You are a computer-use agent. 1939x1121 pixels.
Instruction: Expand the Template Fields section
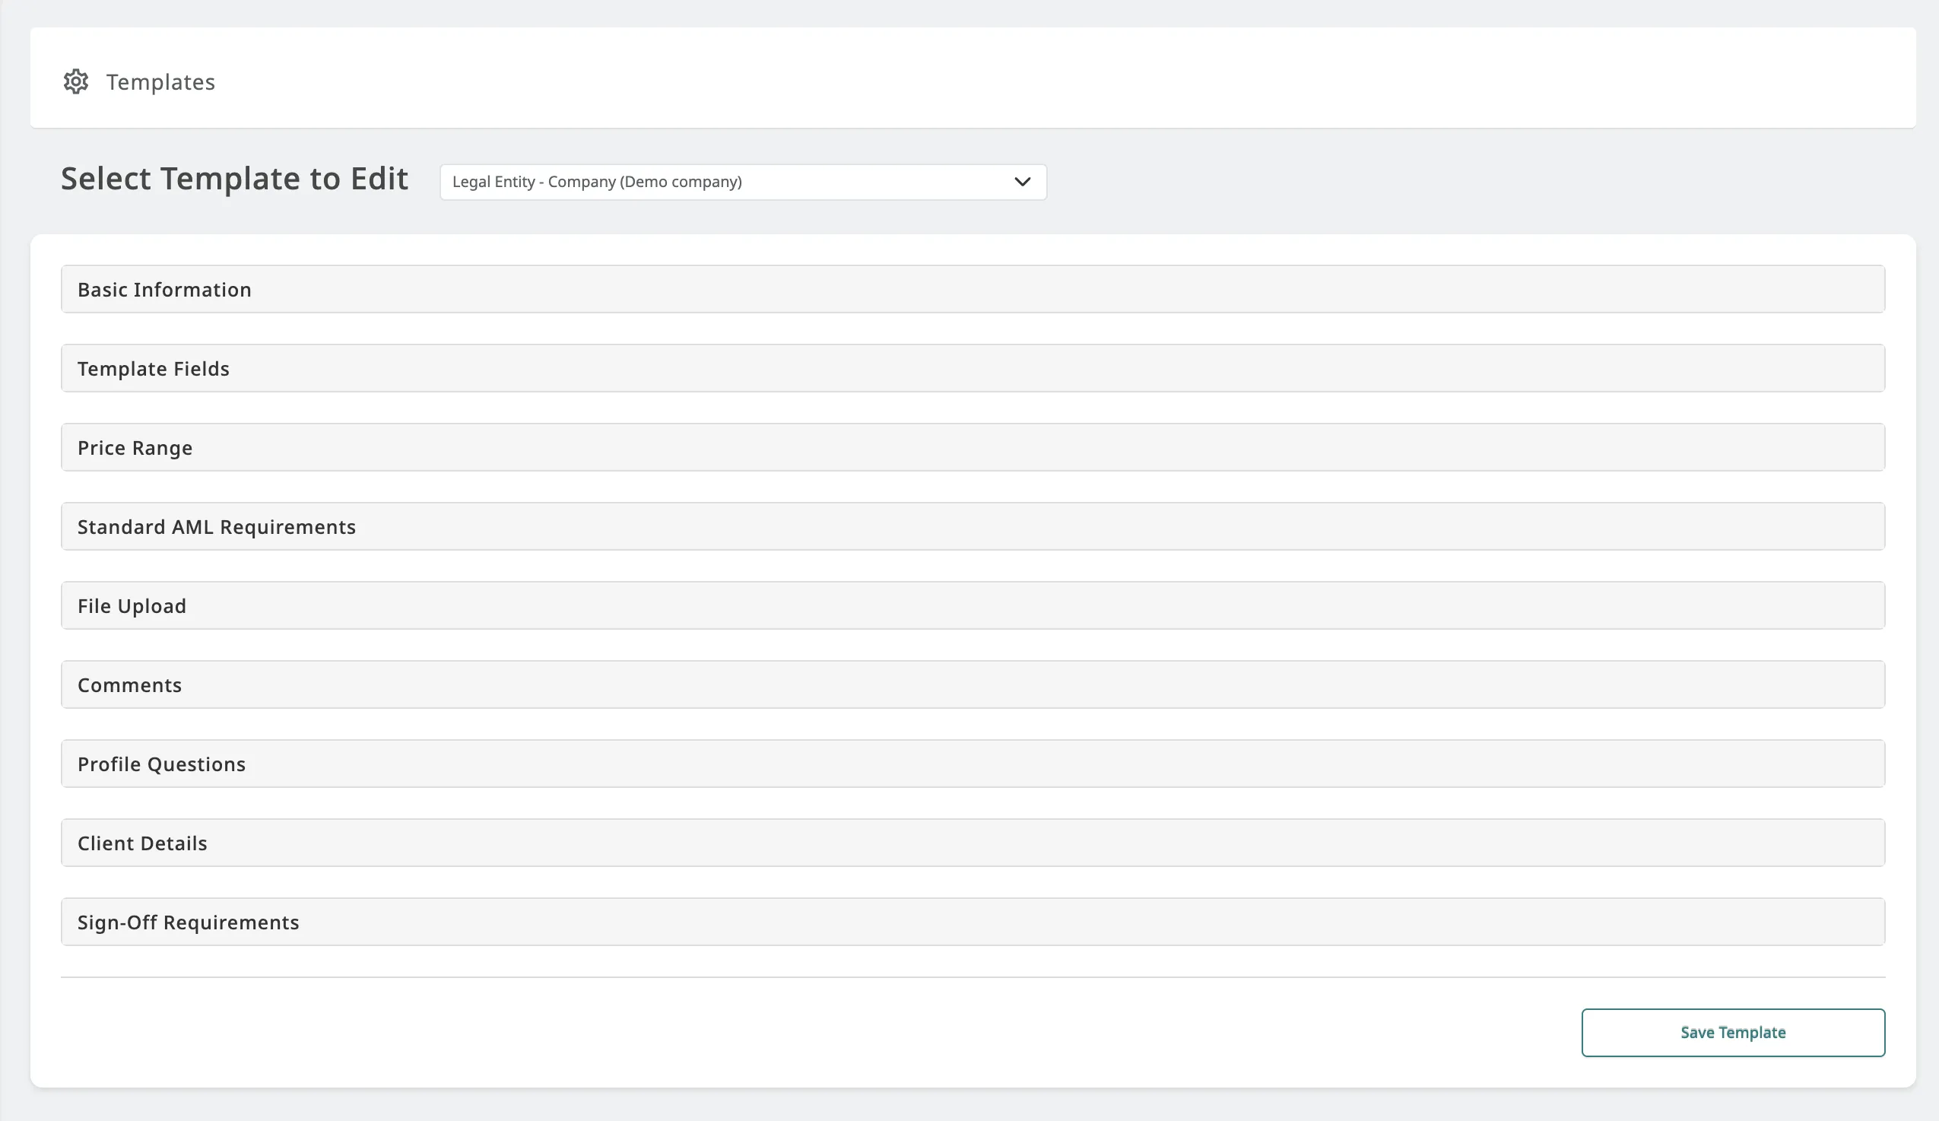pyautogui.click(x=973, y=369)
